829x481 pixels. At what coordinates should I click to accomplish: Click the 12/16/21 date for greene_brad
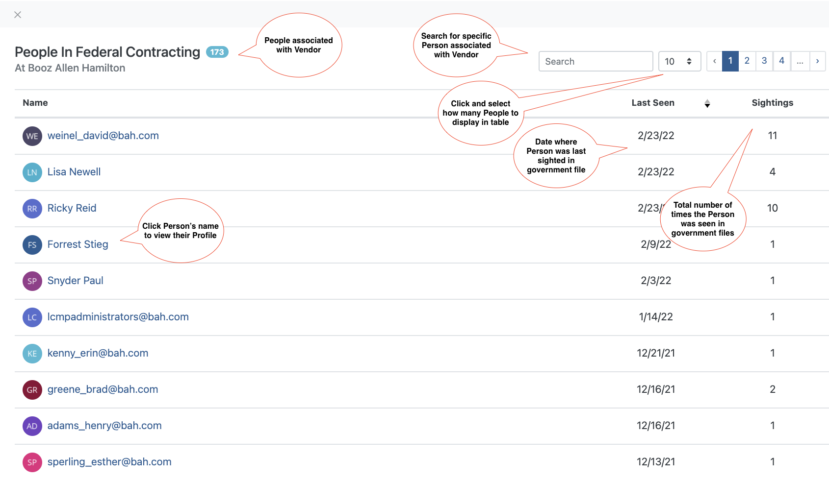click(x=656, y=389)
